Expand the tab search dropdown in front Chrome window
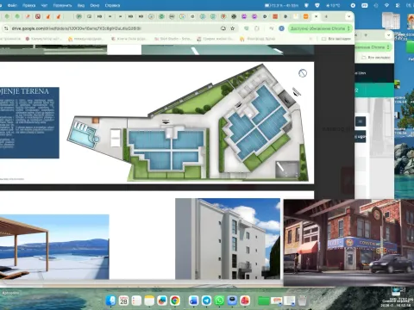 coord(348,16)
